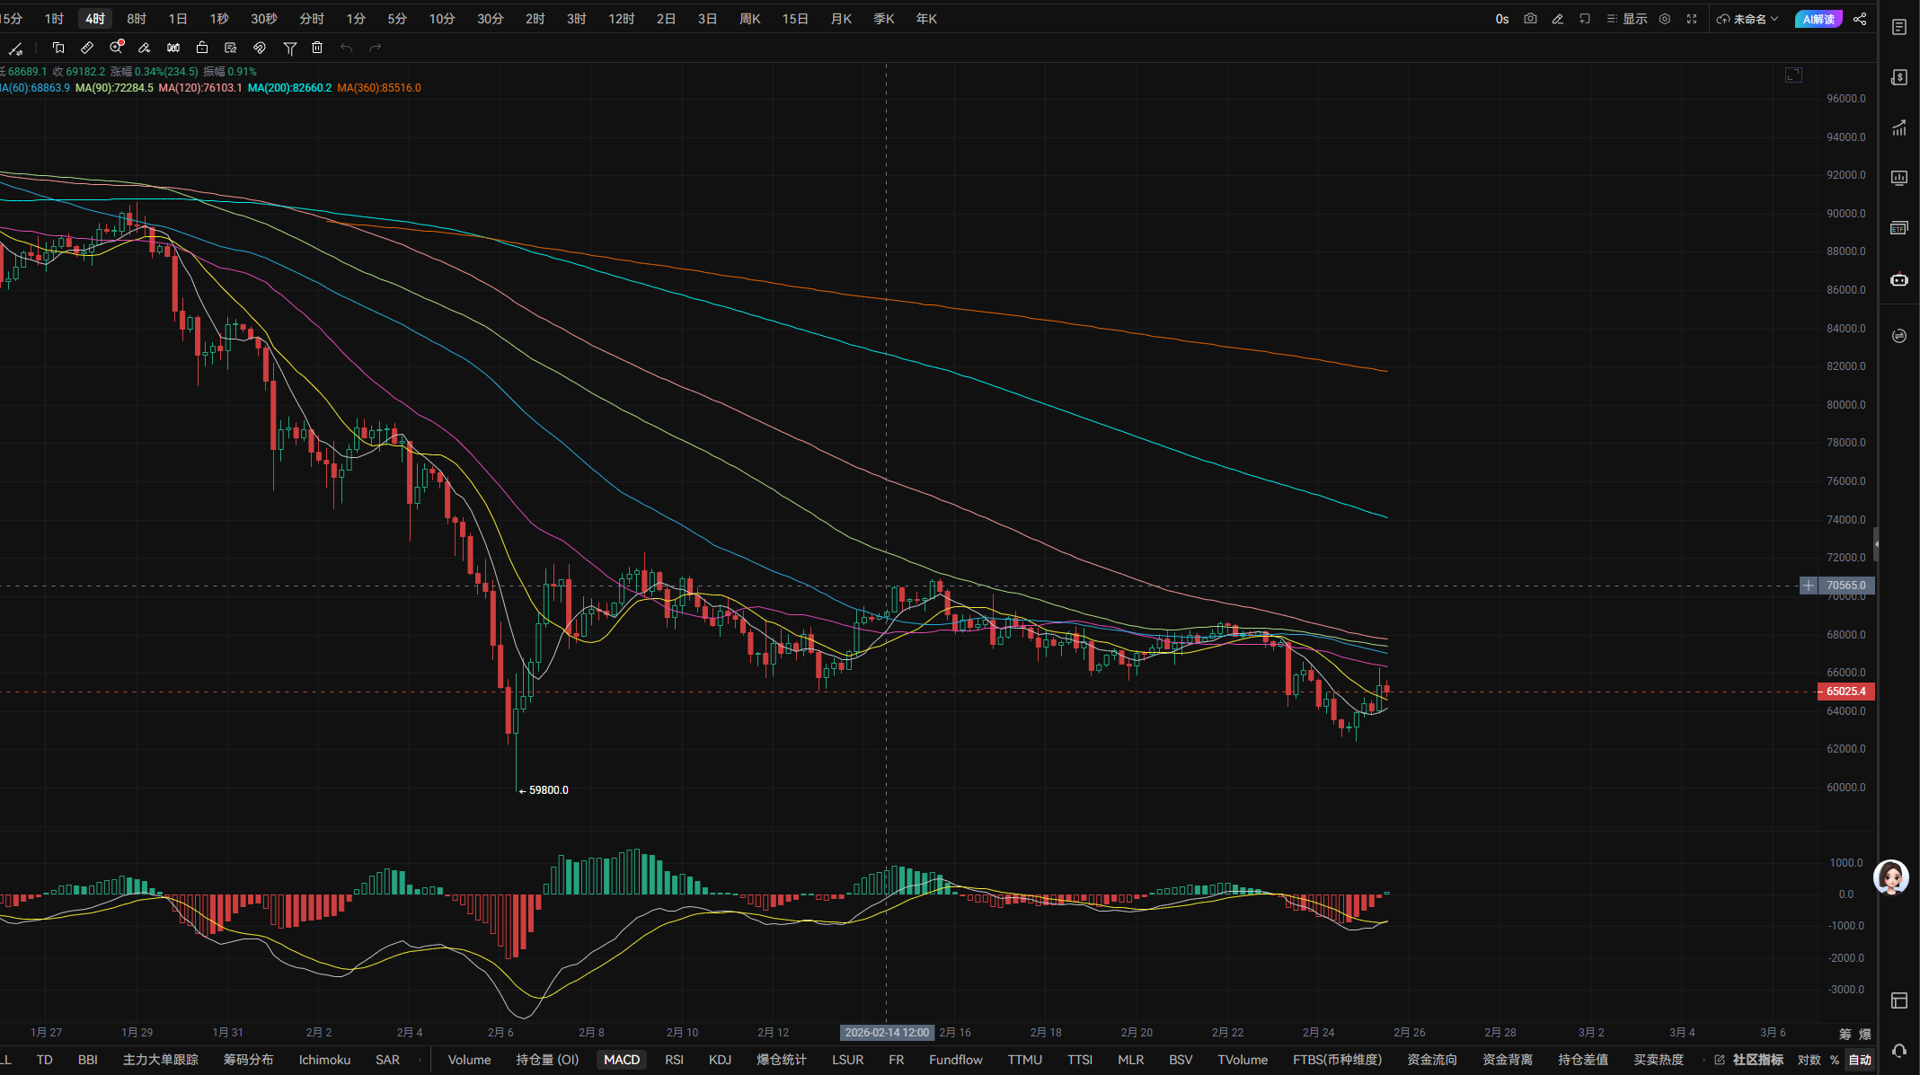Click the 70565.0 price crosshair plus marker

click(1809, 586)
